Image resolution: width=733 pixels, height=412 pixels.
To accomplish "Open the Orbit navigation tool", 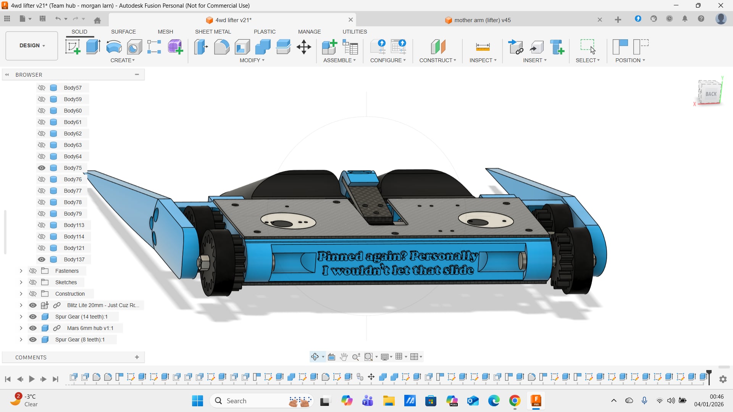I will (x=315, y=357).
